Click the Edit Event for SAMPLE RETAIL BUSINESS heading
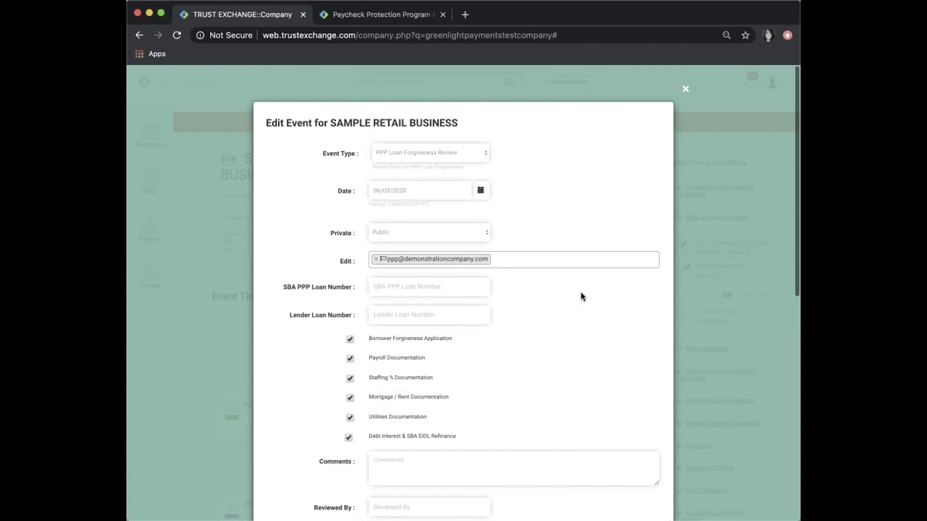927x521 pixels. point(361,123)
